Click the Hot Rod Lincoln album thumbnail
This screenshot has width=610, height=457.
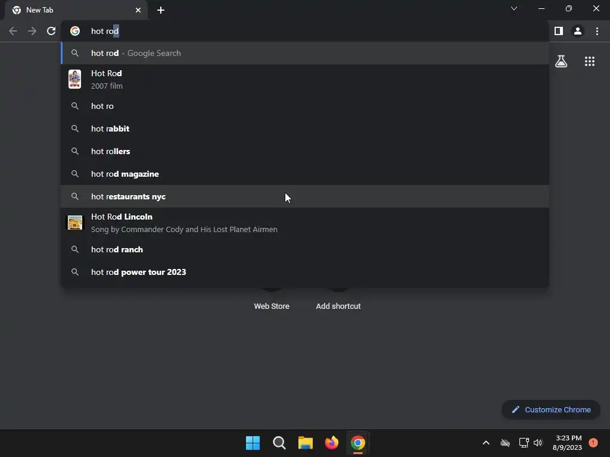[74, 223]
